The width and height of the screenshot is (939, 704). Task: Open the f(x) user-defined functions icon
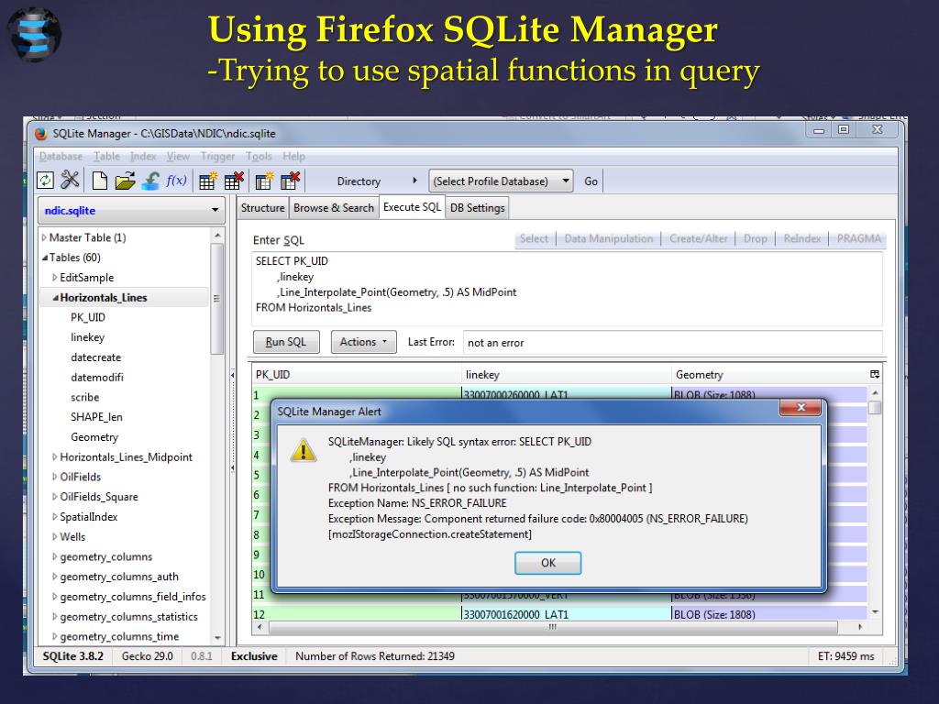click(176, 181)
